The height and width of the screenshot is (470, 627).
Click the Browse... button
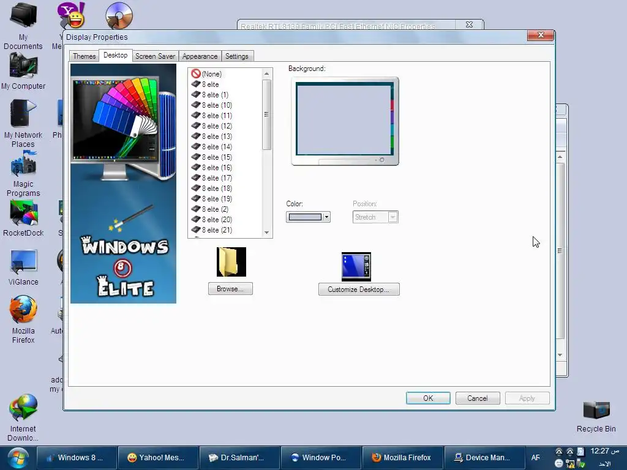click(x=230, y=289)
